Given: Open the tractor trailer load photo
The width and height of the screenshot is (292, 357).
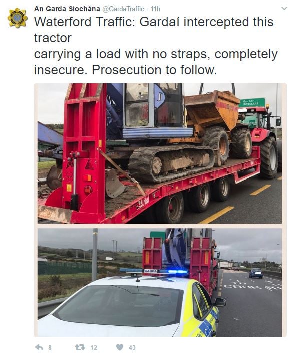Looking at the screenshot, I should click(x=160, y=153).
